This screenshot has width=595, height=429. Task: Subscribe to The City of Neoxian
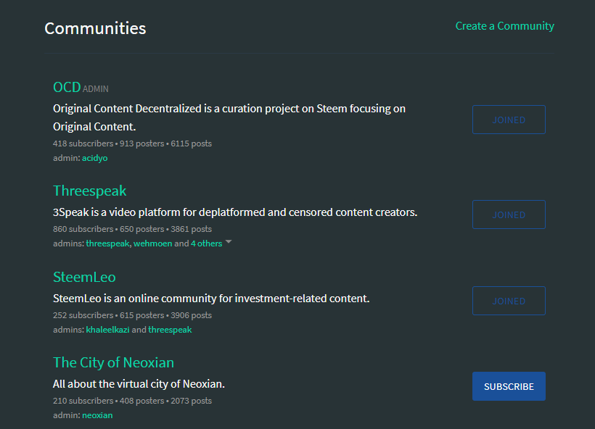pos(509,386)
